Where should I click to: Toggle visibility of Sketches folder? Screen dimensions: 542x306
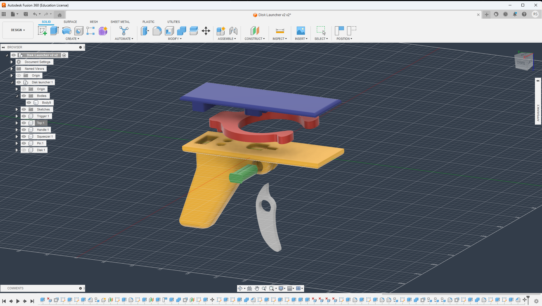click(24, 109)
